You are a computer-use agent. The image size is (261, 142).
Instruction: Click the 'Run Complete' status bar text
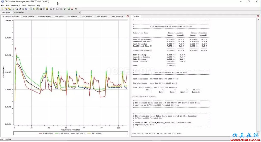6,139
